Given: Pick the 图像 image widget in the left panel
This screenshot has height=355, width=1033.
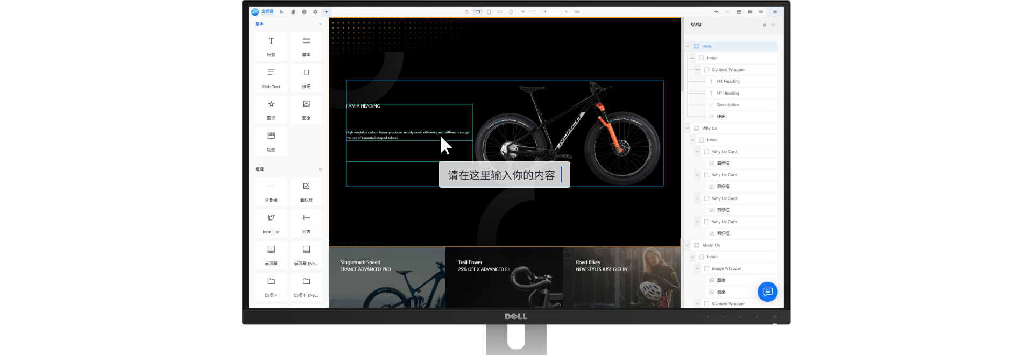Looking at the screenshot, I should (x=306, y=110).
